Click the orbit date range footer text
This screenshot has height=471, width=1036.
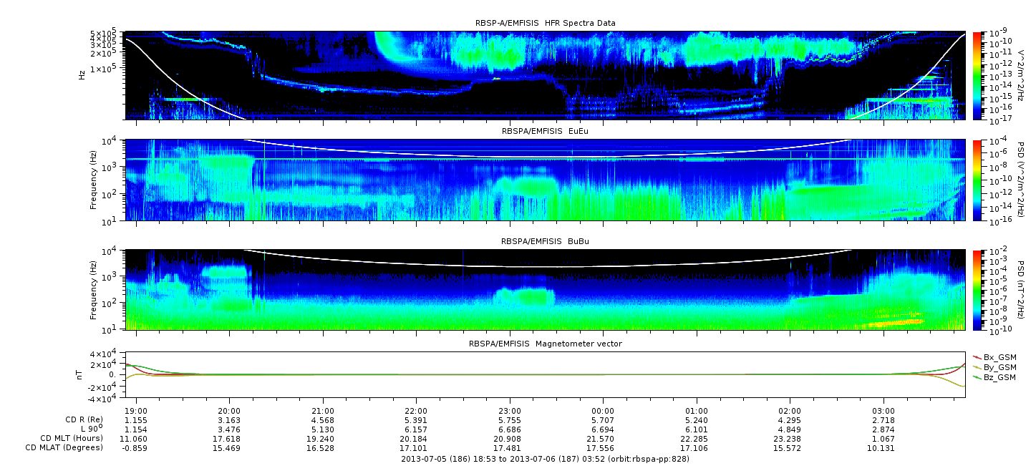[x=545, y=459]
